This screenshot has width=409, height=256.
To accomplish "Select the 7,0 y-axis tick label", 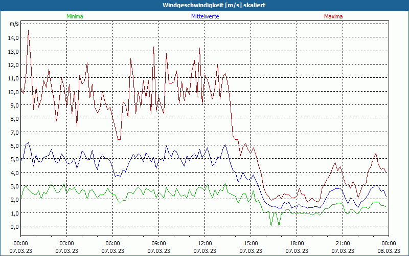I will [x=14, y=132].
